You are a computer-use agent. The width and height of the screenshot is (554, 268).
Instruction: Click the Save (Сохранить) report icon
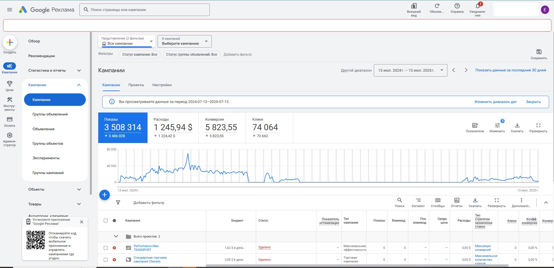pyautogui.click(x=539, y=52)
